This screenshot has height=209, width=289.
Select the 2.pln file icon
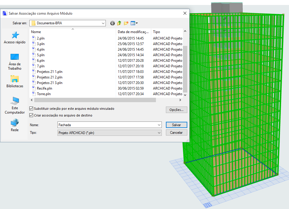(34, 38)
